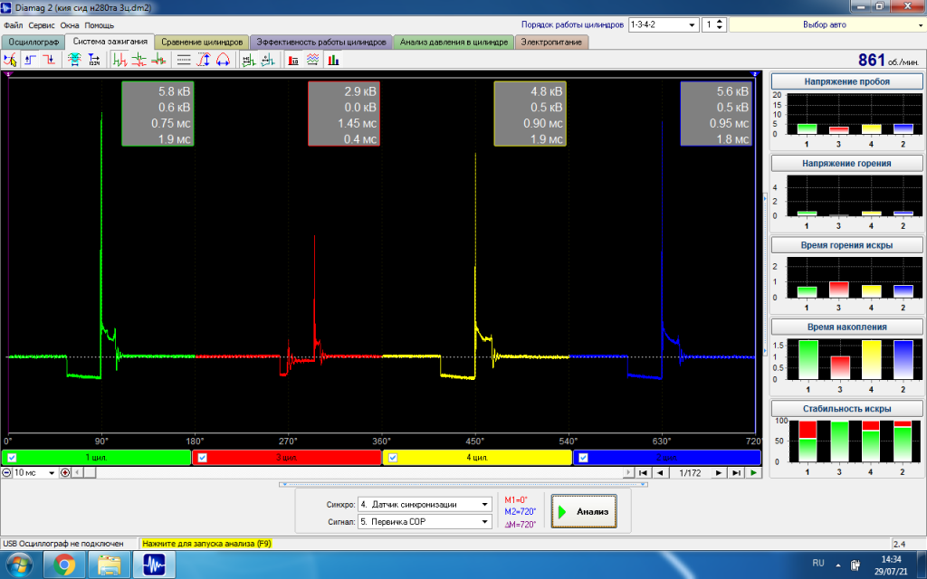Image resolution: width=927 pixels, height=579 pixels.
Task: Click the M1 marker at the graph top-left
Action: tap(8, 74)
